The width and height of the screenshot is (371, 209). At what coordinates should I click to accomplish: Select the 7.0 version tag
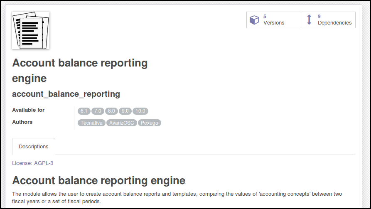point(98,111)
